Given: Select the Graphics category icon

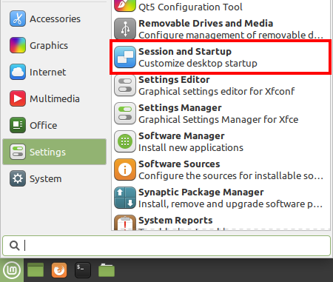Looking at the screenshot, I should [18, 45].
